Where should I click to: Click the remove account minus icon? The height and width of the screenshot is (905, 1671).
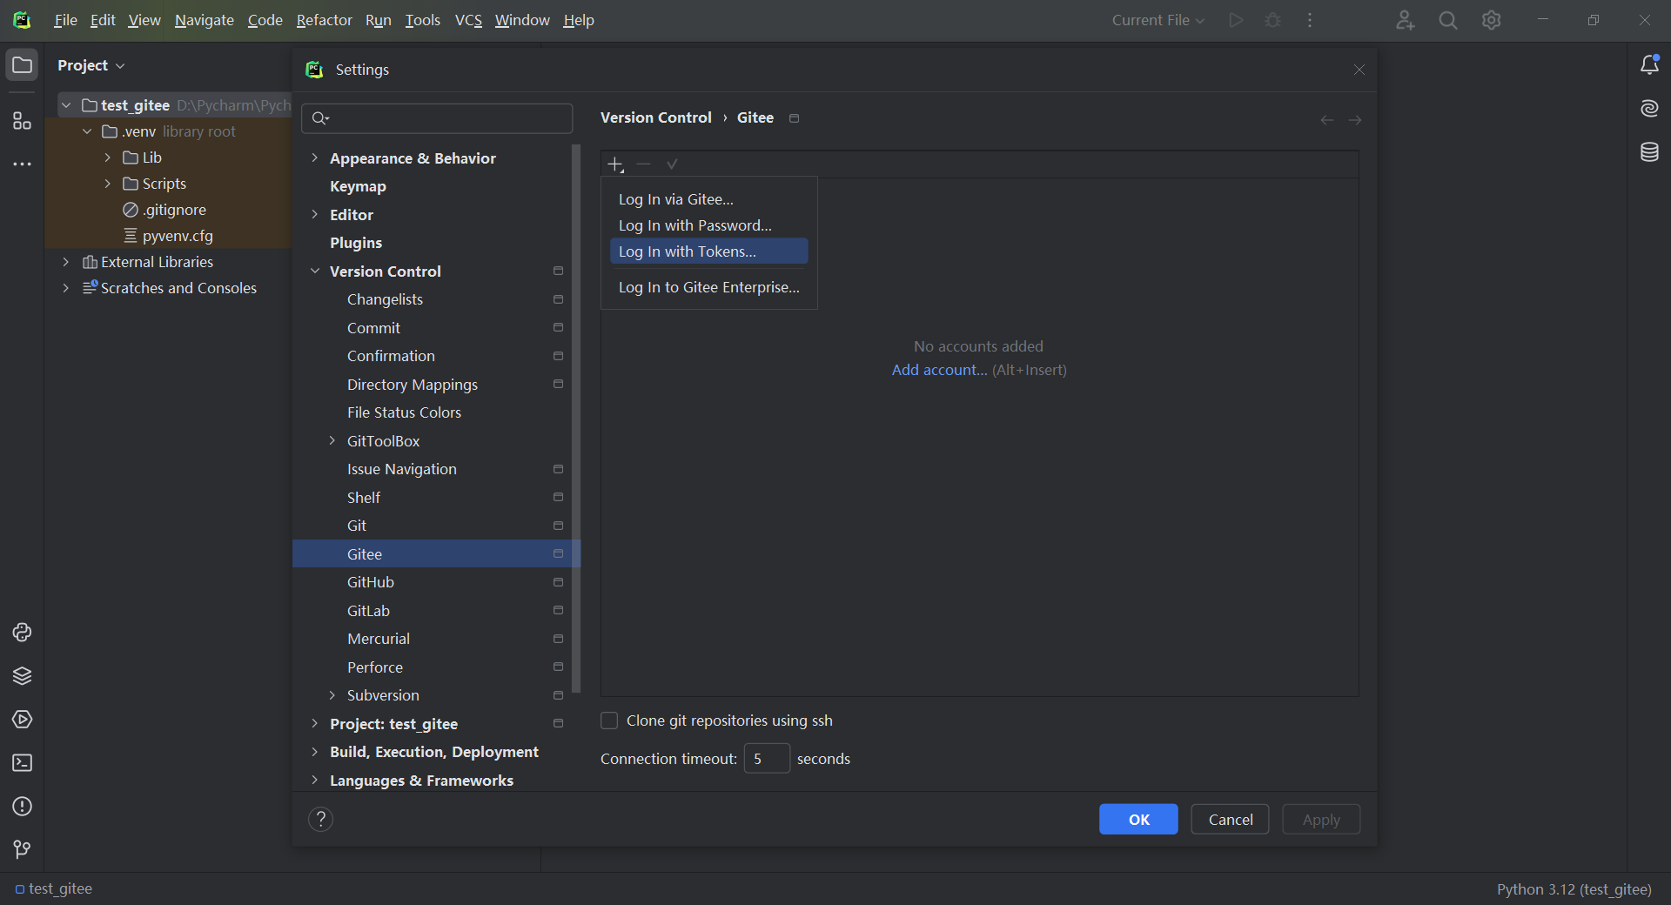[643, 164]
